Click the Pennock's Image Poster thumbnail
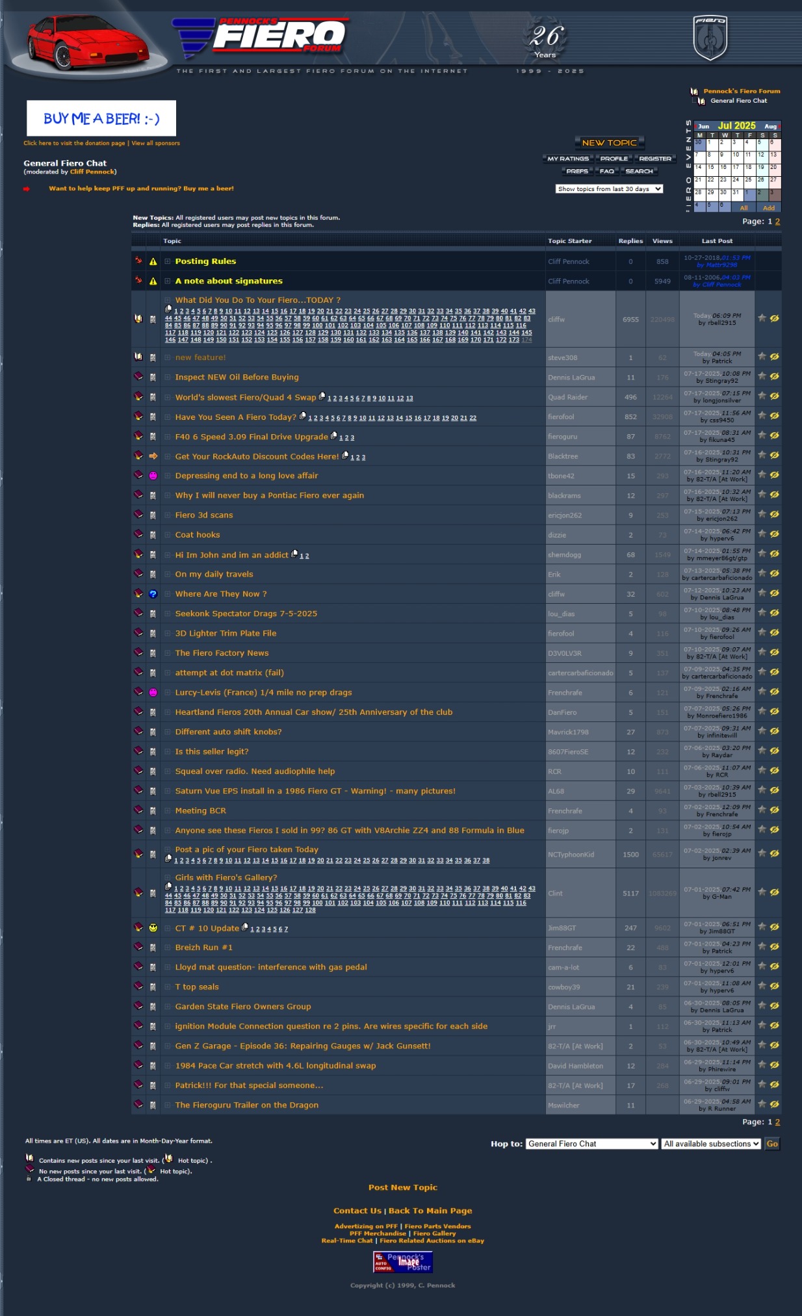Screen dimensions: 802x1316 [x=403, y=1262]
